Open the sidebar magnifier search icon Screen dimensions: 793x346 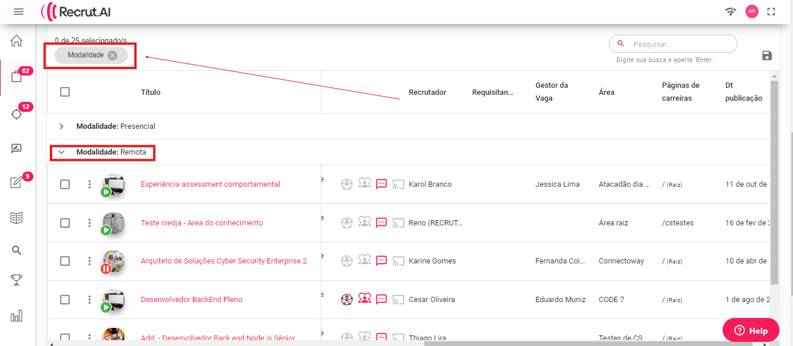pyautogui.click(x=16, y=250)
